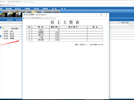
Task: Maximize the 员工工资报表 popup window
Action: click(101, 15)
